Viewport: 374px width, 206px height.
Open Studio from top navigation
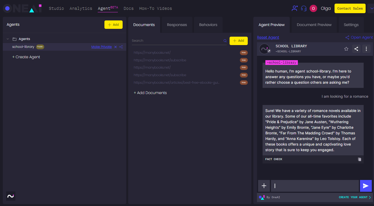point(56,8)
